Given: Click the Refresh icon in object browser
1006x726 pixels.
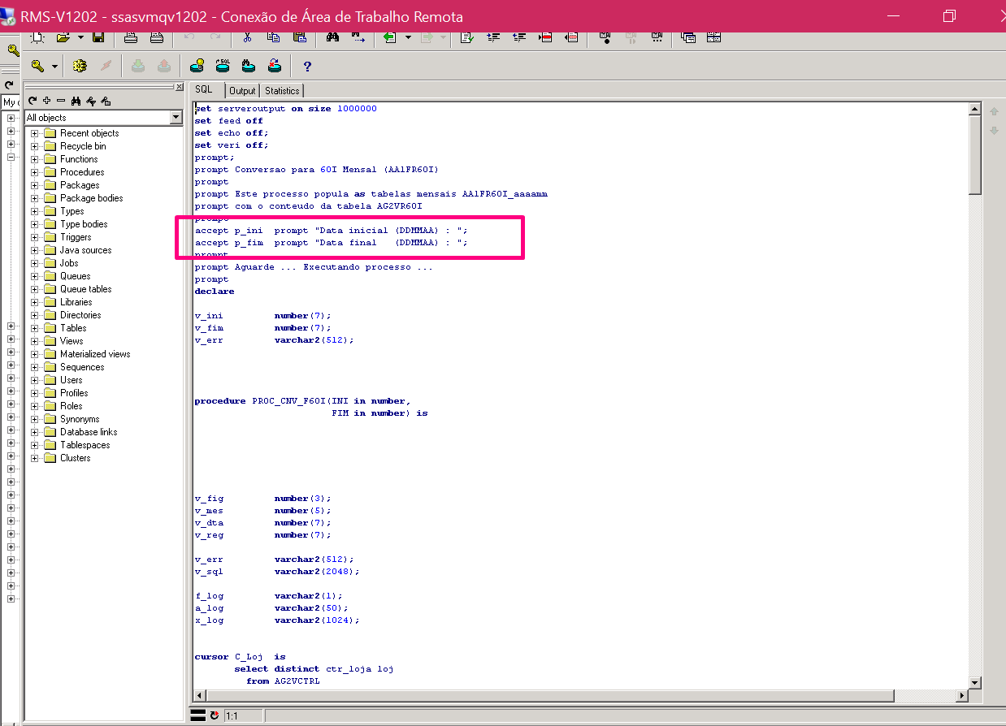Looking at the screenshot, I should (x=33, y=101).
